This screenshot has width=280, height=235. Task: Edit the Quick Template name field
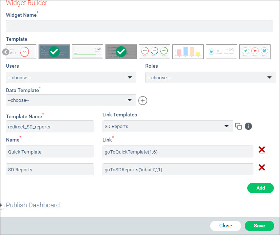(50, 152)
